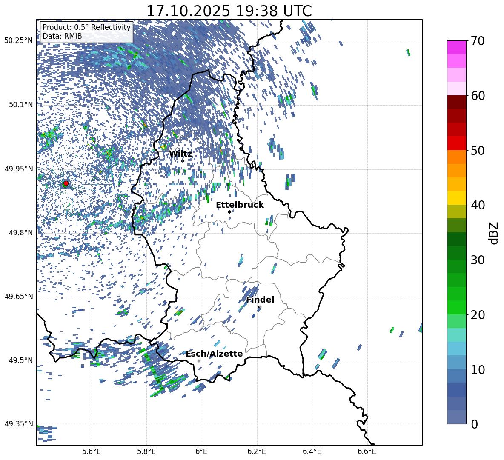Pick the yellow swatch just above 40 dBZ
Image resolution: width=504 pixels, height=460 pixels.
click(457, 198)
